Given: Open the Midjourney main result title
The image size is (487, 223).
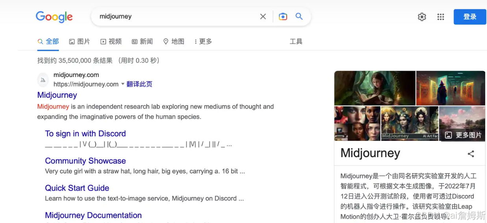Looking at the screenshot, I should [x=57, y=95].
